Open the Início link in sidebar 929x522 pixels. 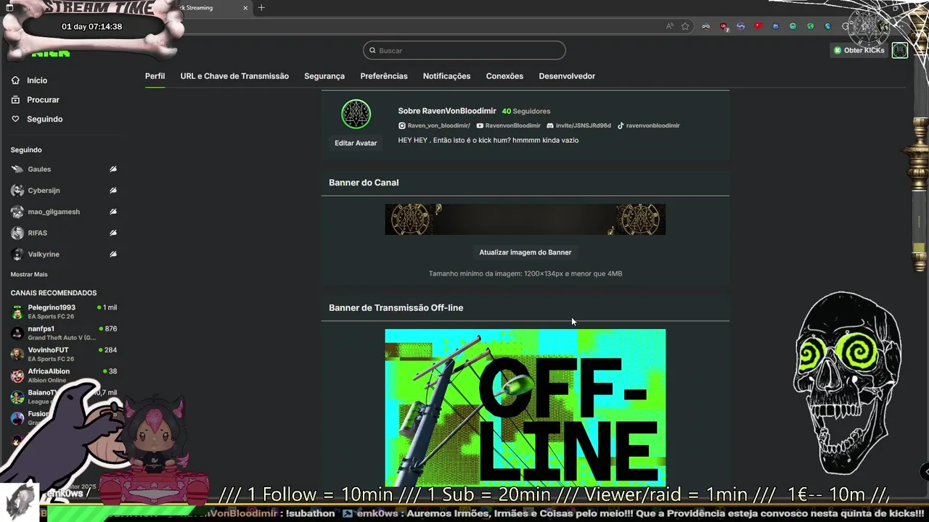click(x=37, y=80)
